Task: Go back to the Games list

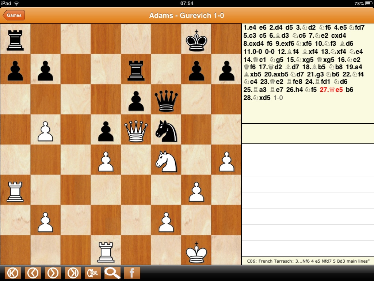Action: click(x=14, y=15)
